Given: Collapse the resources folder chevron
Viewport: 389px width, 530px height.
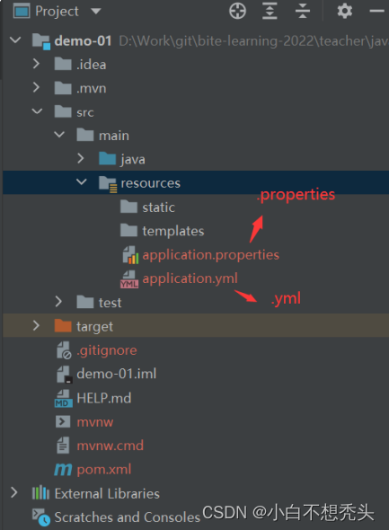Looking at the screenshot, I should coord(82,181).
